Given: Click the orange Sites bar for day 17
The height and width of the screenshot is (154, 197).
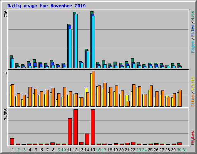Looking at the screenshot, I should tap(105, 95).
